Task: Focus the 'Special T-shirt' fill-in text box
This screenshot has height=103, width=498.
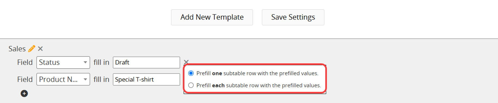Action: pos(146,79)
